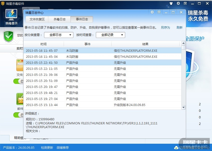Screen dimensions: 212x151
Task: Select log row 2013-05-15 20:51:09
Action: [103, 81]
